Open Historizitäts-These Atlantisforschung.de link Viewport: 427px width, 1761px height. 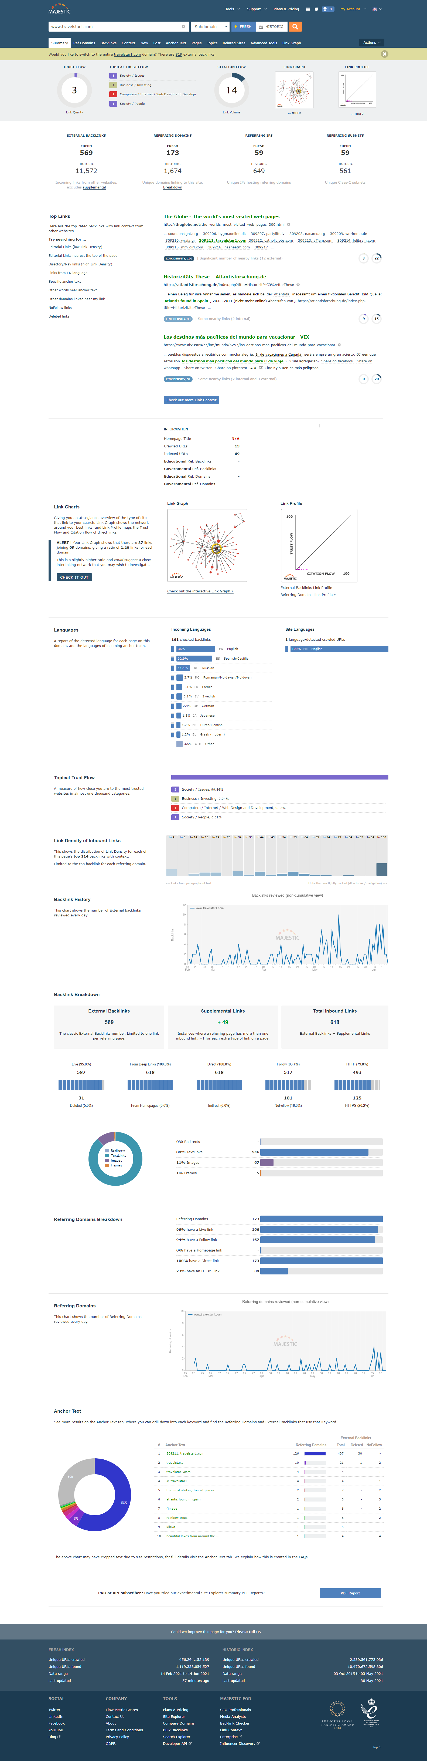point(215,277)
